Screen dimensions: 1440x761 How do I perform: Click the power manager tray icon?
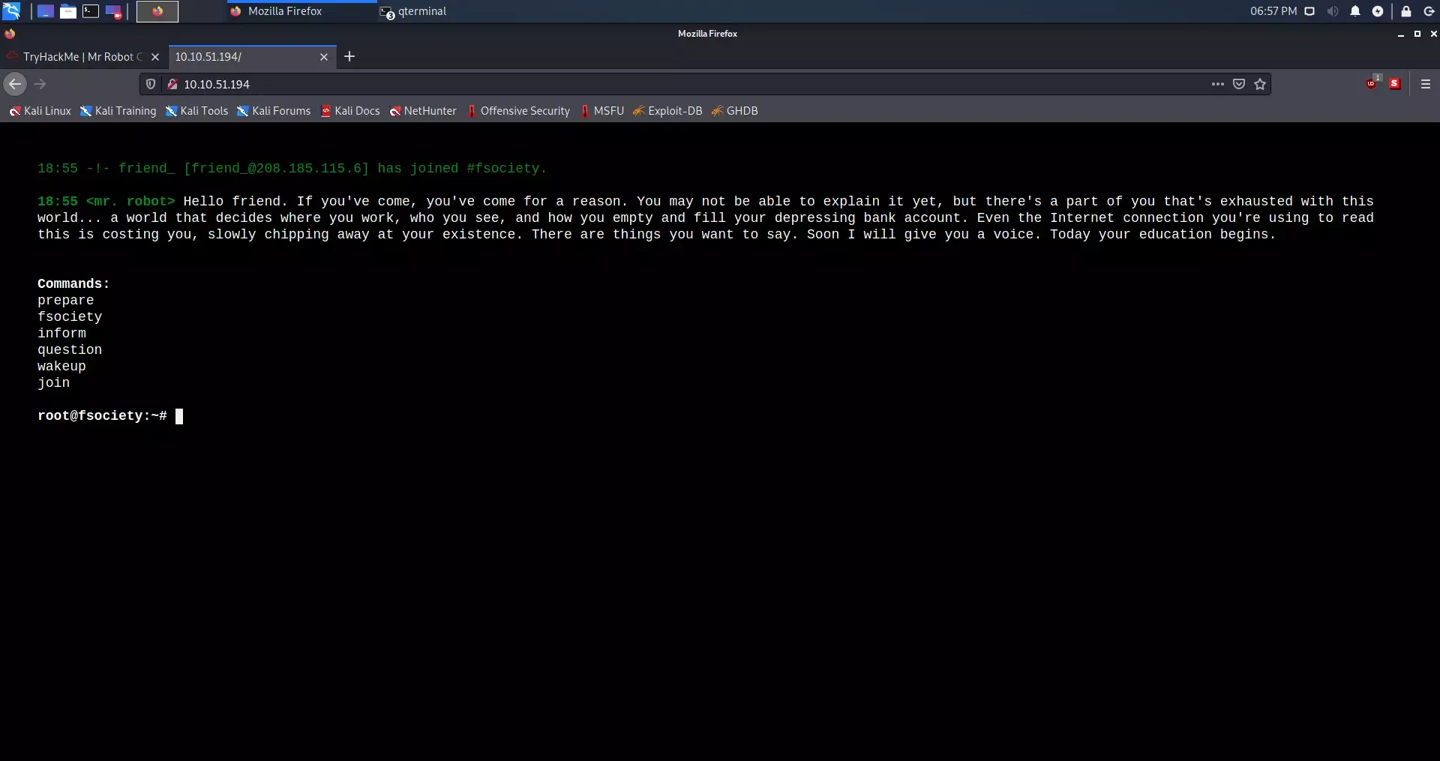1378,11
